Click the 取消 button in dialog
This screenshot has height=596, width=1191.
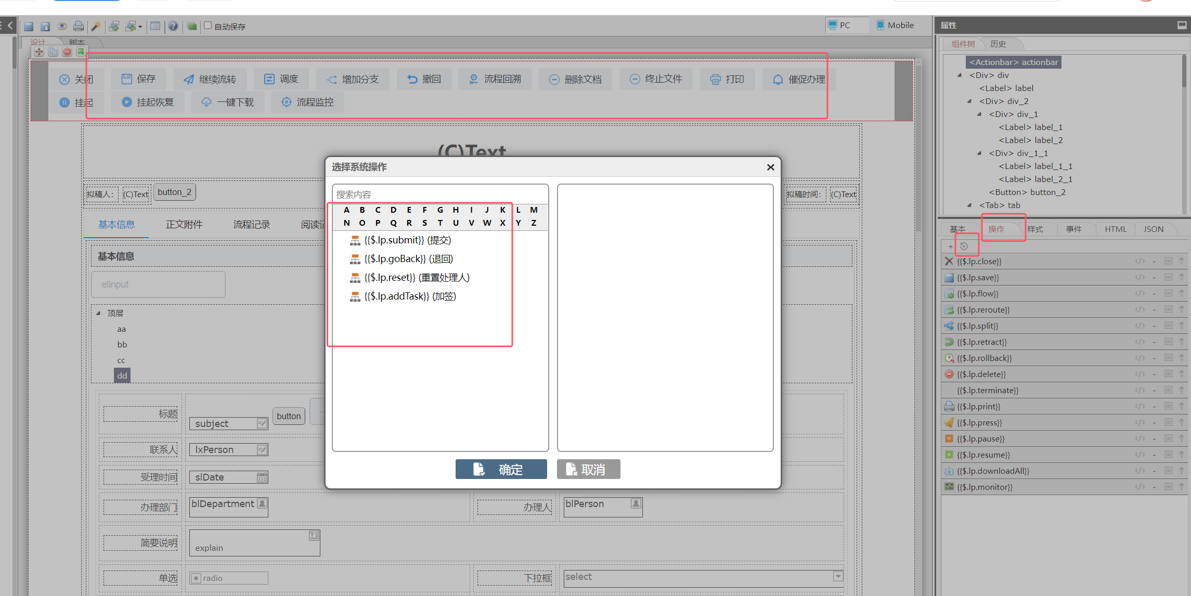[x=588, y=469]
